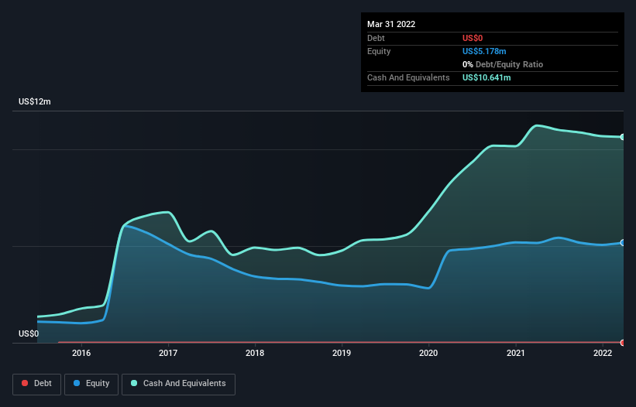636x407 pixels.
Task: Click the US$0 y-axis label
Action: [29, 333]
